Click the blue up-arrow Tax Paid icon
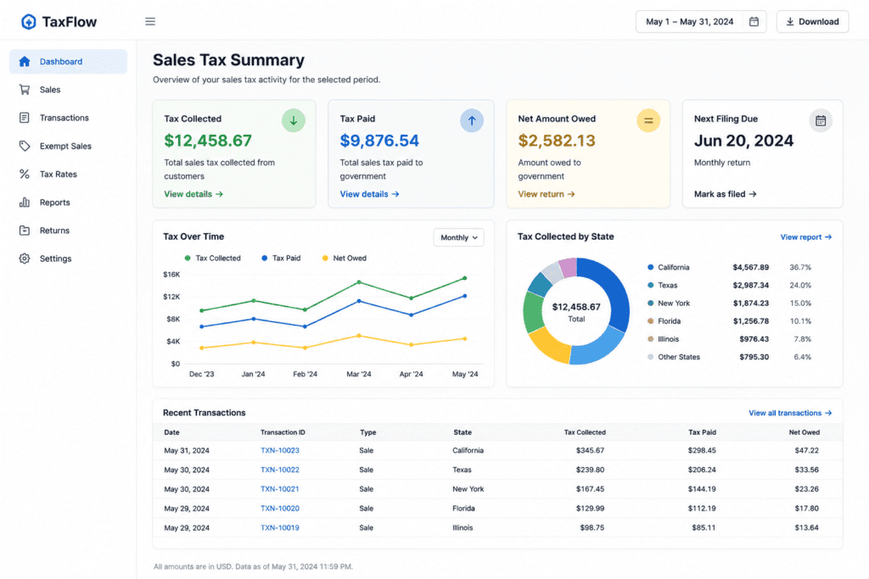Image resolution: width=869 pixels, height=579 pixels. click(472, 120)
